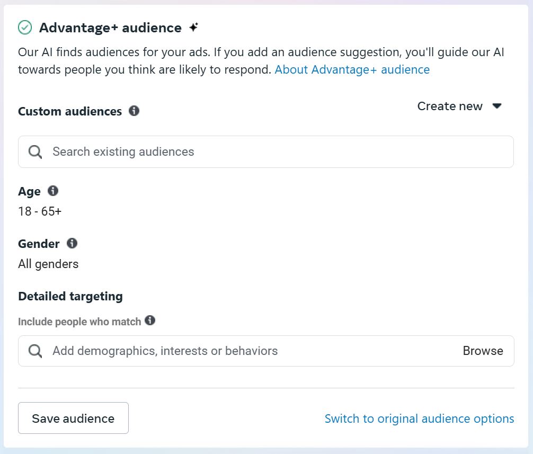Open the About Advantage+ audience link

(x=352, y=70)
